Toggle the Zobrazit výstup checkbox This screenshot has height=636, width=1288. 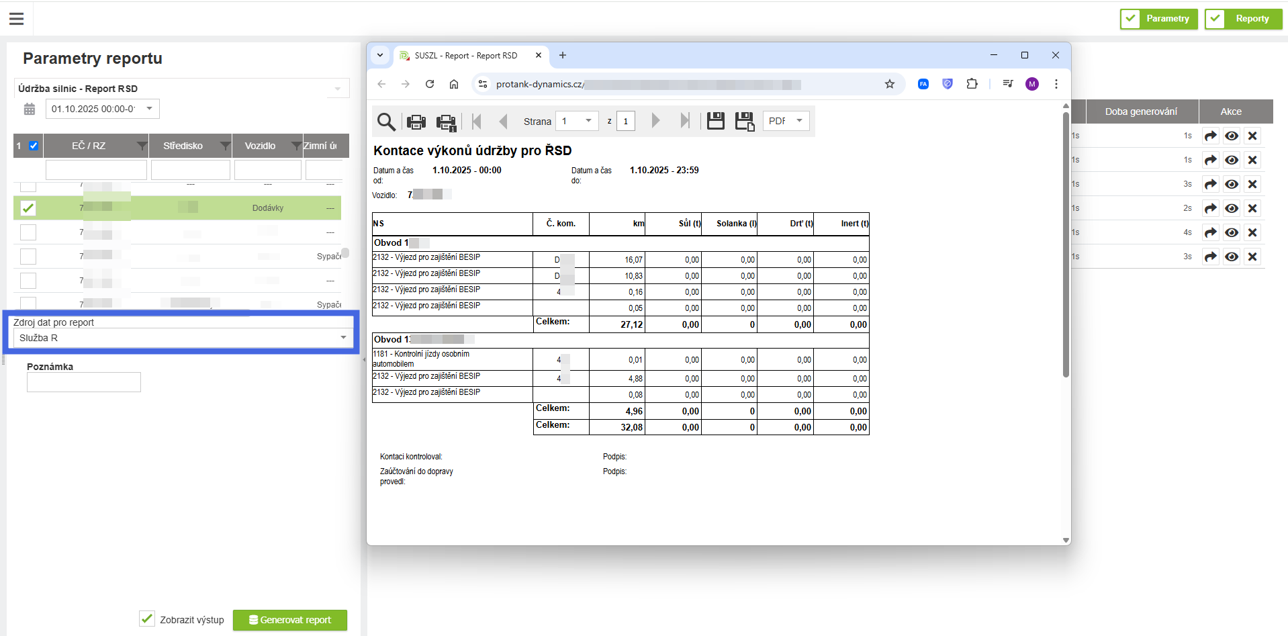click(x=147, y=619)
